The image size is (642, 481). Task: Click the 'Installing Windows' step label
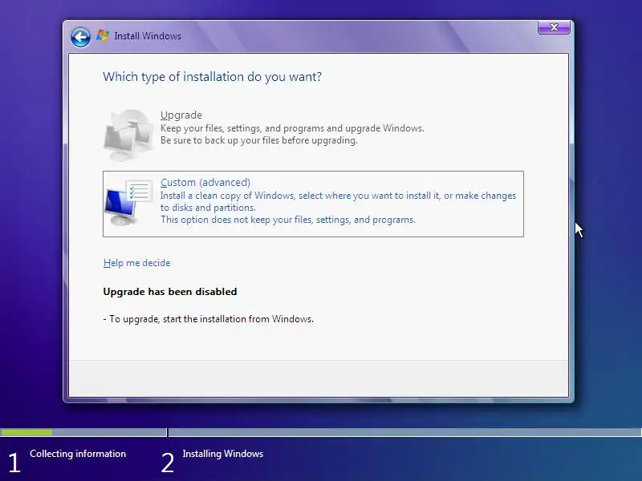click(x=223, y=454)
